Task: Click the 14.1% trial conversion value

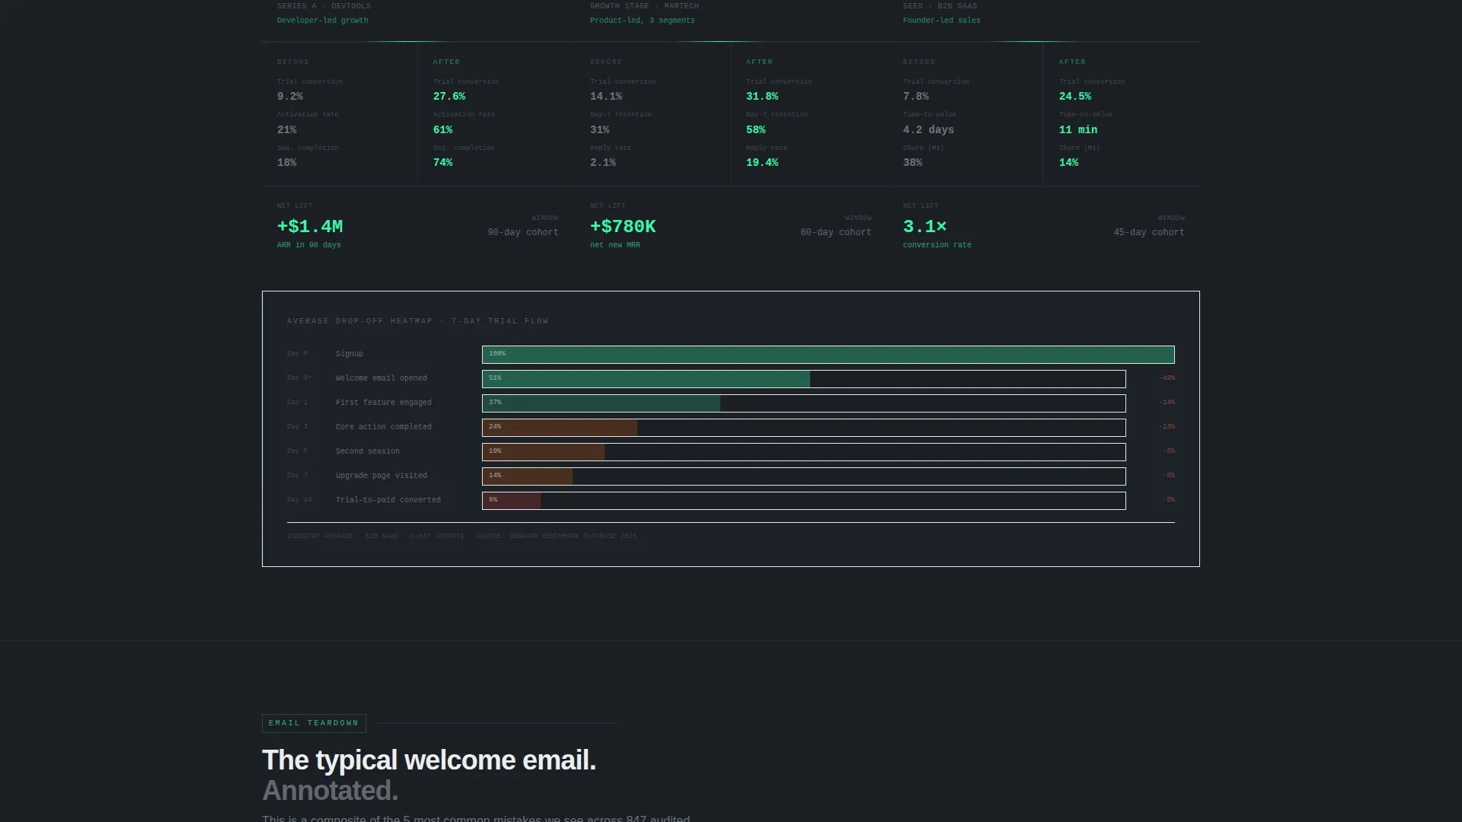Action: point(606,97)
